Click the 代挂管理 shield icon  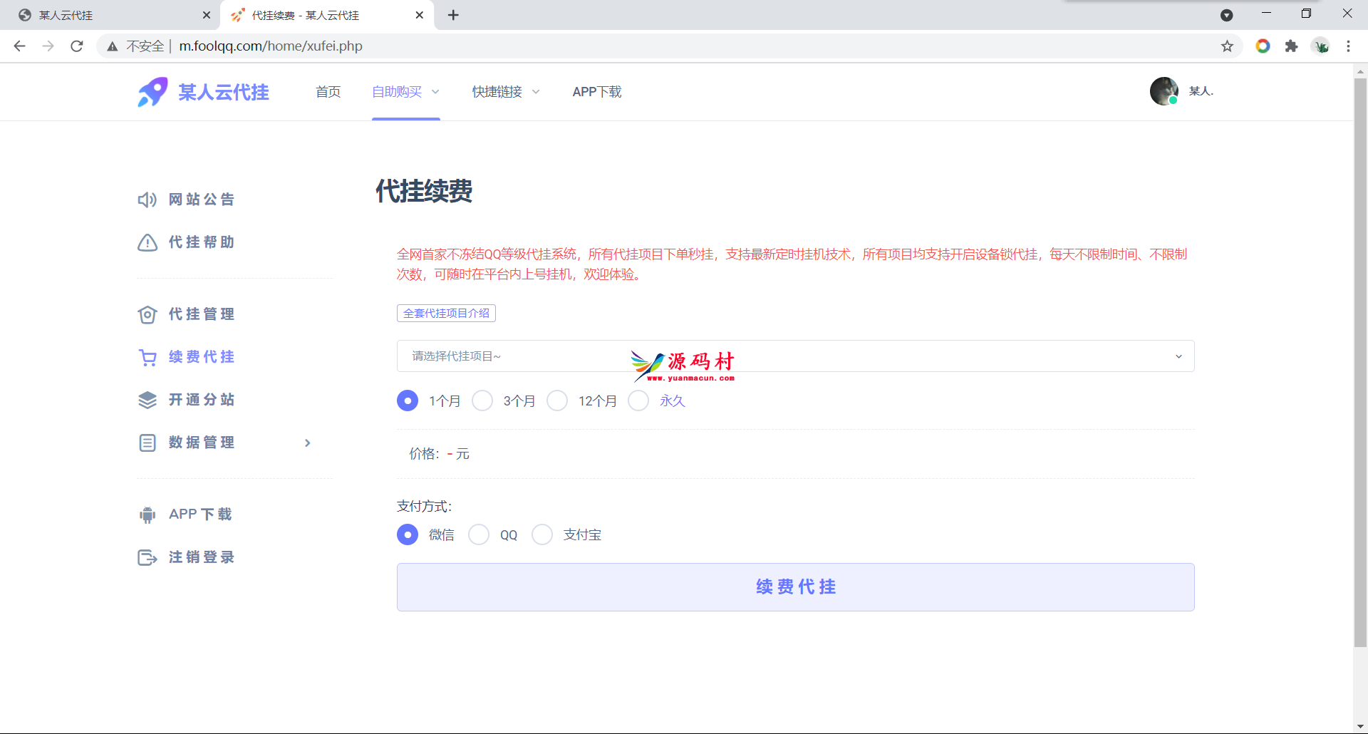(x=147, y=314)
